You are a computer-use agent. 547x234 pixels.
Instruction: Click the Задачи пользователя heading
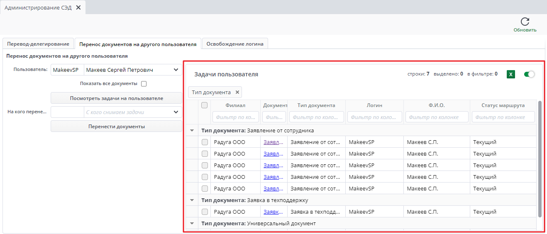226,74
